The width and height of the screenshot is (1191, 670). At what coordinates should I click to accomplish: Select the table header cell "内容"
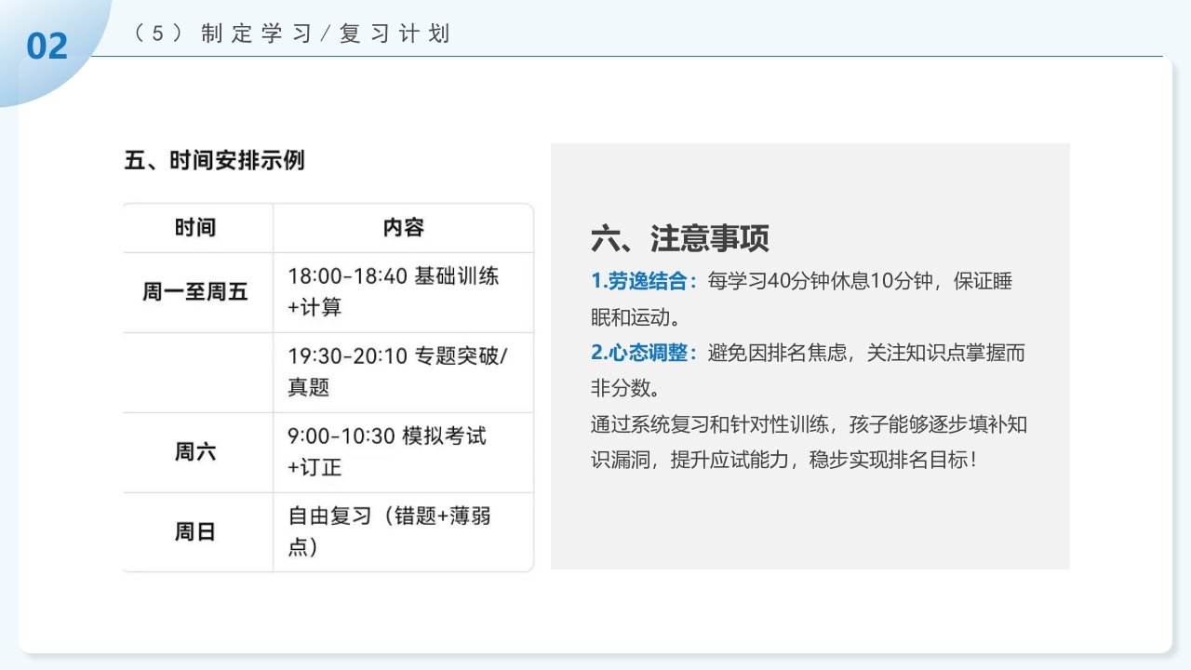click(402, 227)
